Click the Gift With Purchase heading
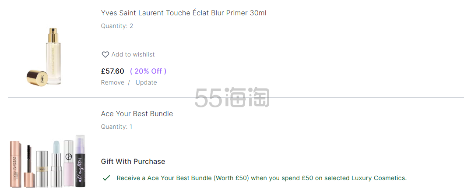Viewport: 464px width, 195px height. (x=133, y=162)
